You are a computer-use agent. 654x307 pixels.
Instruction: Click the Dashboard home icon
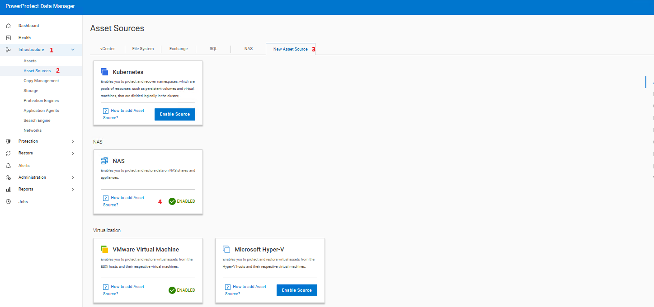(8, 25)
